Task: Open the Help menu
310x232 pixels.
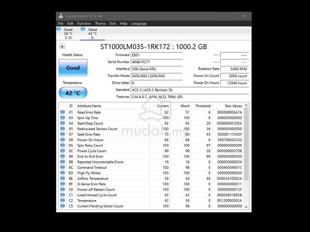Action: pos(124,24)
